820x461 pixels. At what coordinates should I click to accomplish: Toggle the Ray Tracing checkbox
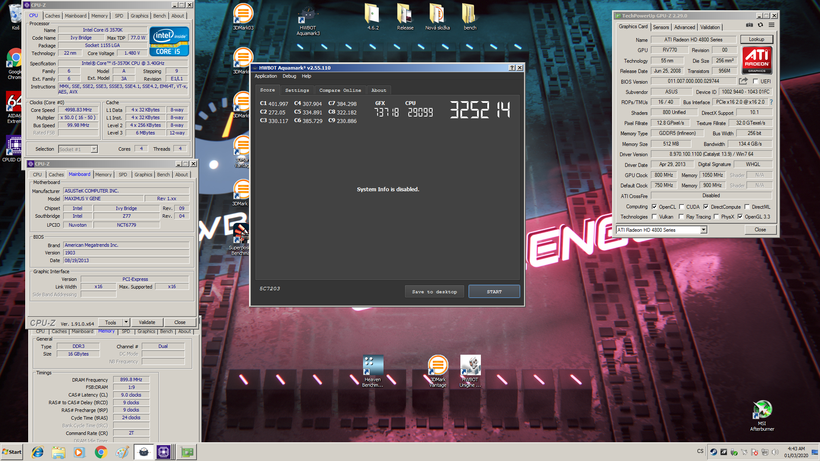point(681,216)
